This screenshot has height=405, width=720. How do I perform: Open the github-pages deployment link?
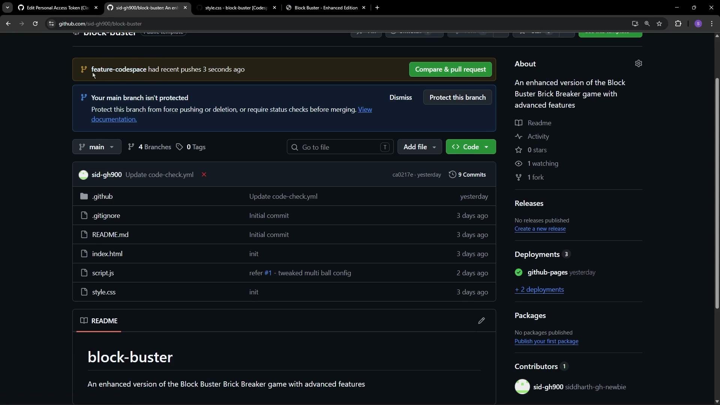click(x=547, y=273)
